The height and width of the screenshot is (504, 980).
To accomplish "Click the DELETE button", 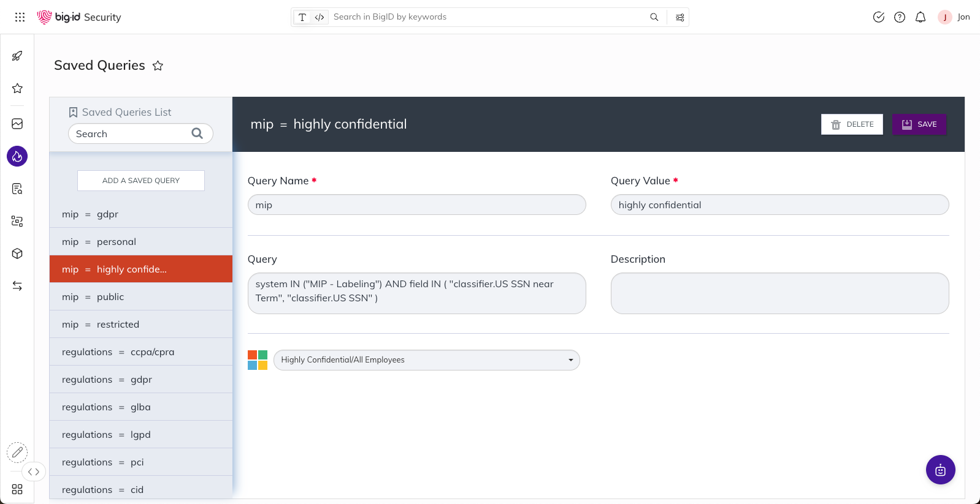I will pos(852,124).
